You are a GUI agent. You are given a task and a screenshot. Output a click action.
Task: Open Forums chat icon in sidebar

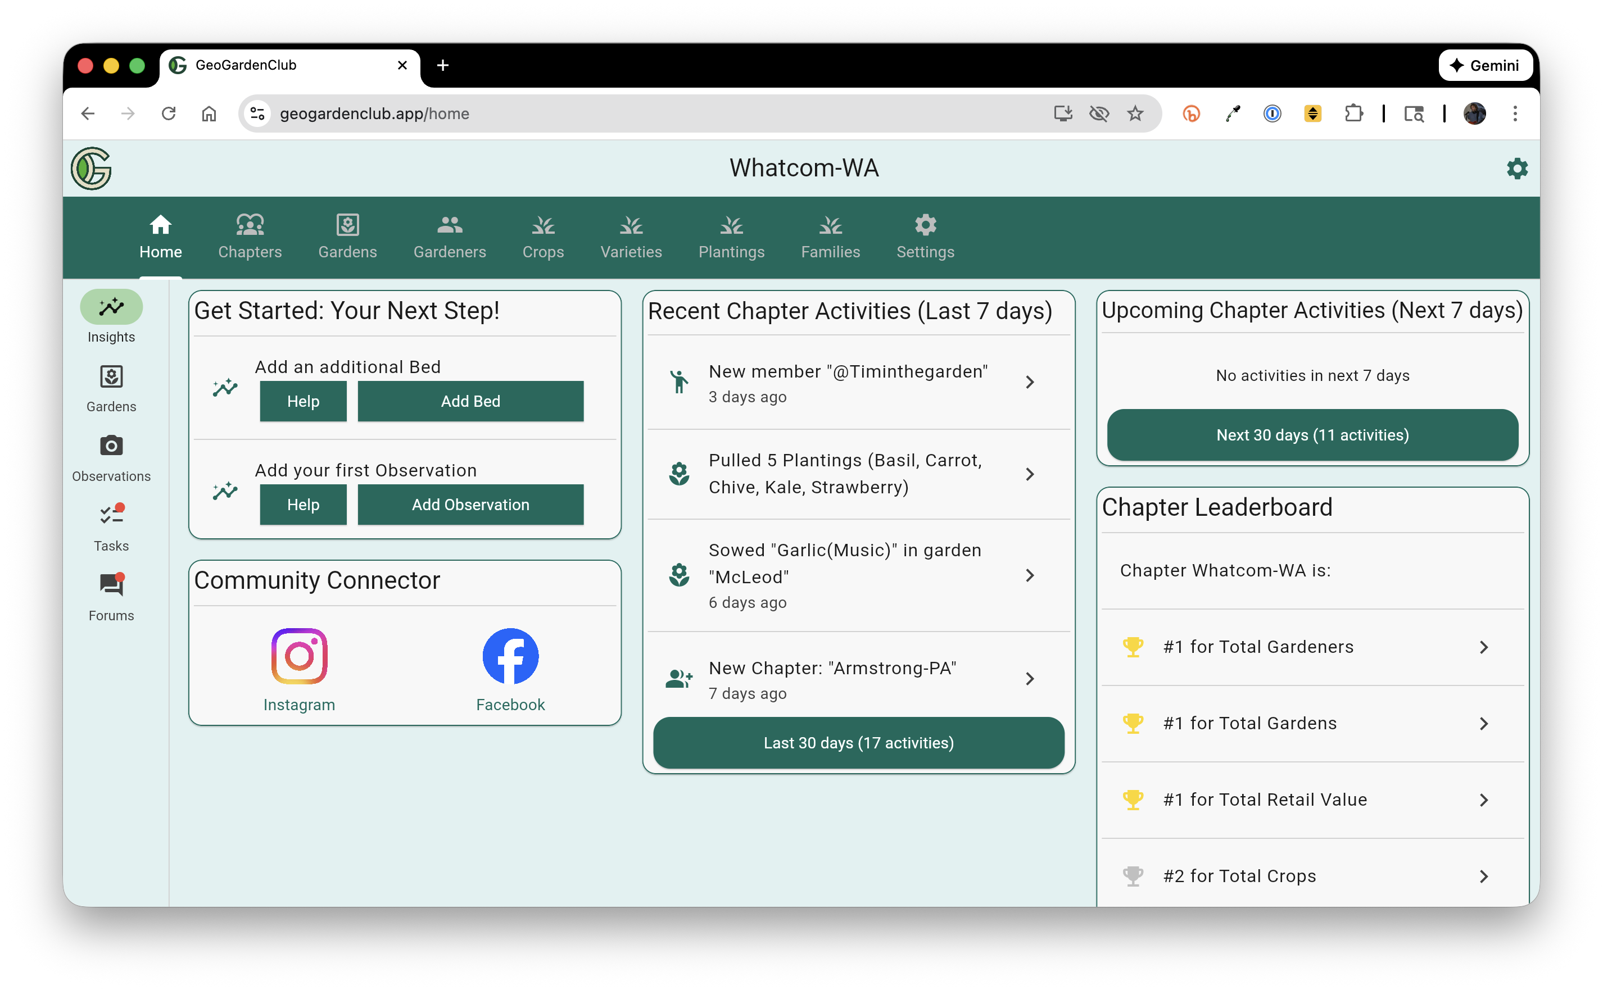[x=111, y=585]
